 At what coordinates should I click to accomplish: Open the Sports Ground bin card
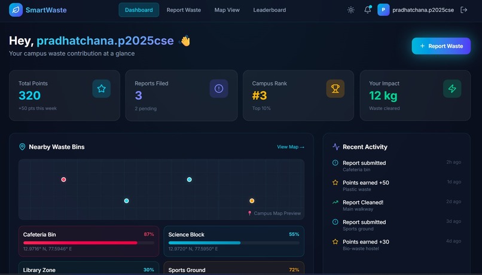pos(234,268)
